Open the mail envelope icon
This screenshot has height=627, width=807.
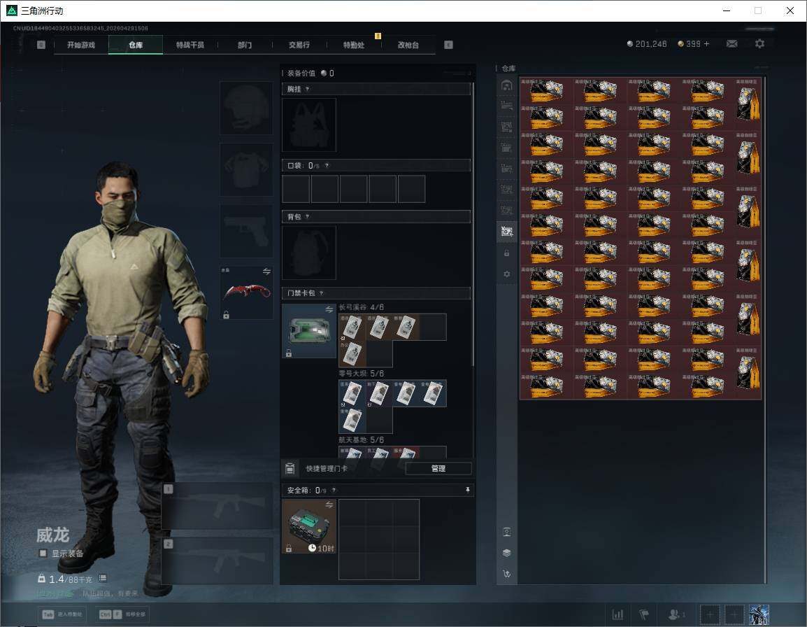click(731, 44)
